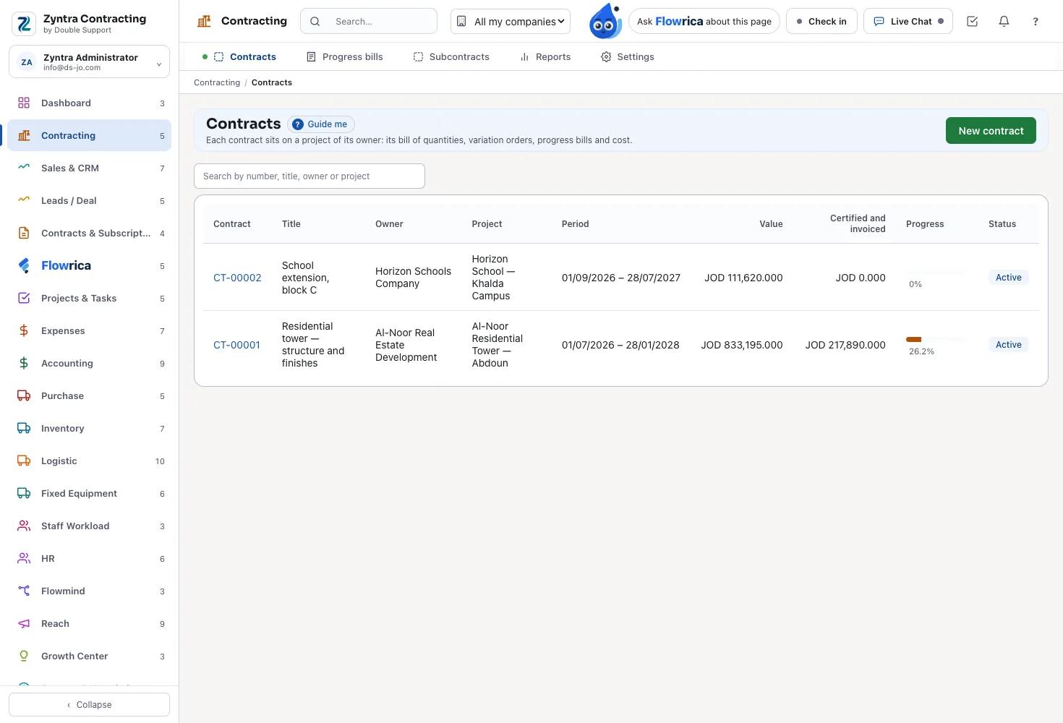Open the help question mark icon
Image resolution: width=1063 pixels, height=723 pixels.
pos(1036,22)
